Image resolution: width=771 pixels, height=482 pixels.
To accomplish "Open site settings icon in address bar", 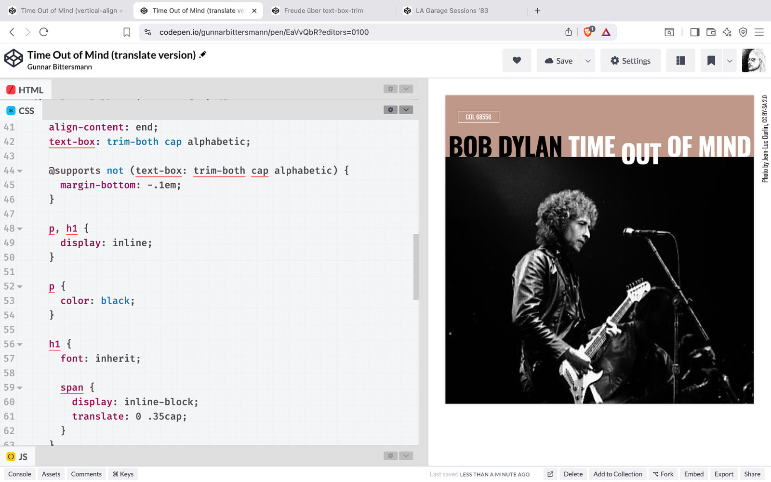I will tap(148, 32).
